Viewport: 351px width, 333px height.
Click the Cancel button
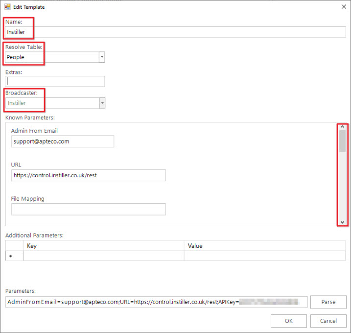[328, 321]
